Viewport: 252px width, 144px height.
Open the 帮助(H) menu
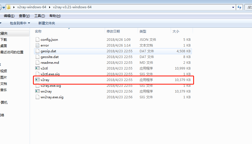click(x=55, y=16)
